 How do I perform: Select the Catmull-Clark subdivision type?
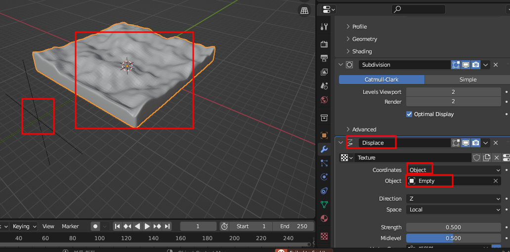382,80
